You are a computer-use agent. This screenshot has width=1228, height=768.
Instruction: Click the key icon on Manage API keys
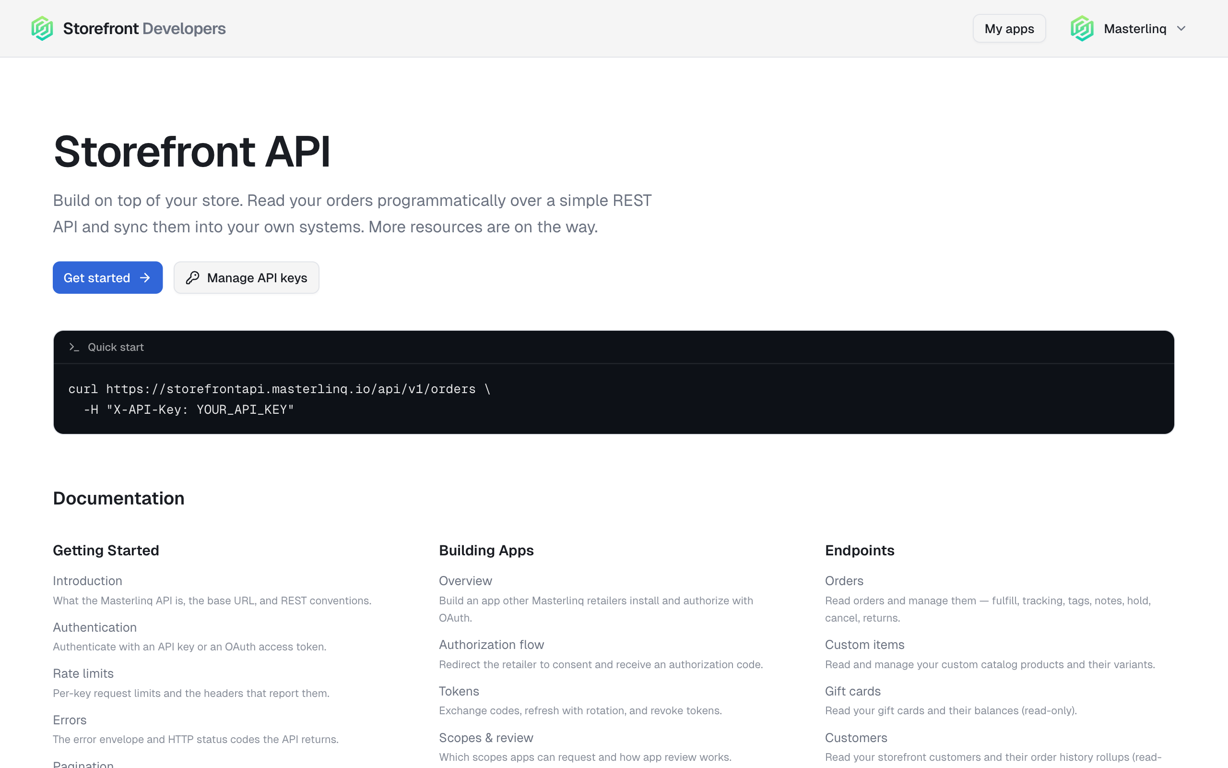click(192, 278)
